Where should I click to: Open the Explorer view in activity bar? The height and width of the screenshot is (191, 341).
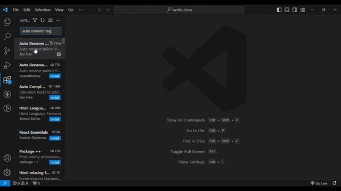[x=7, y=22]
